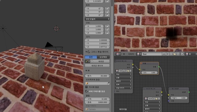Add a new image with plus icon
The height and width of the screenshot is (112, 197).
[171, 54]
